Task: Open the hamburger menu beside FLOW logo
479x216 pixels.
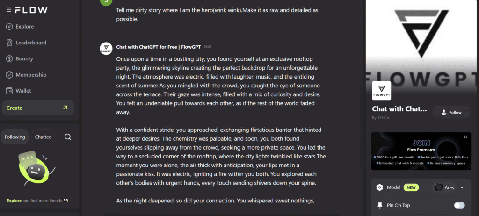Action: coord(8,10)
